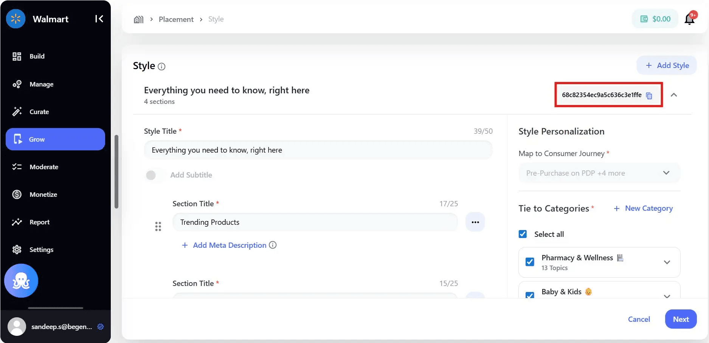Toggle the Select all checkbox
This screenshot has height=343, width=709.
click(523, 234)
